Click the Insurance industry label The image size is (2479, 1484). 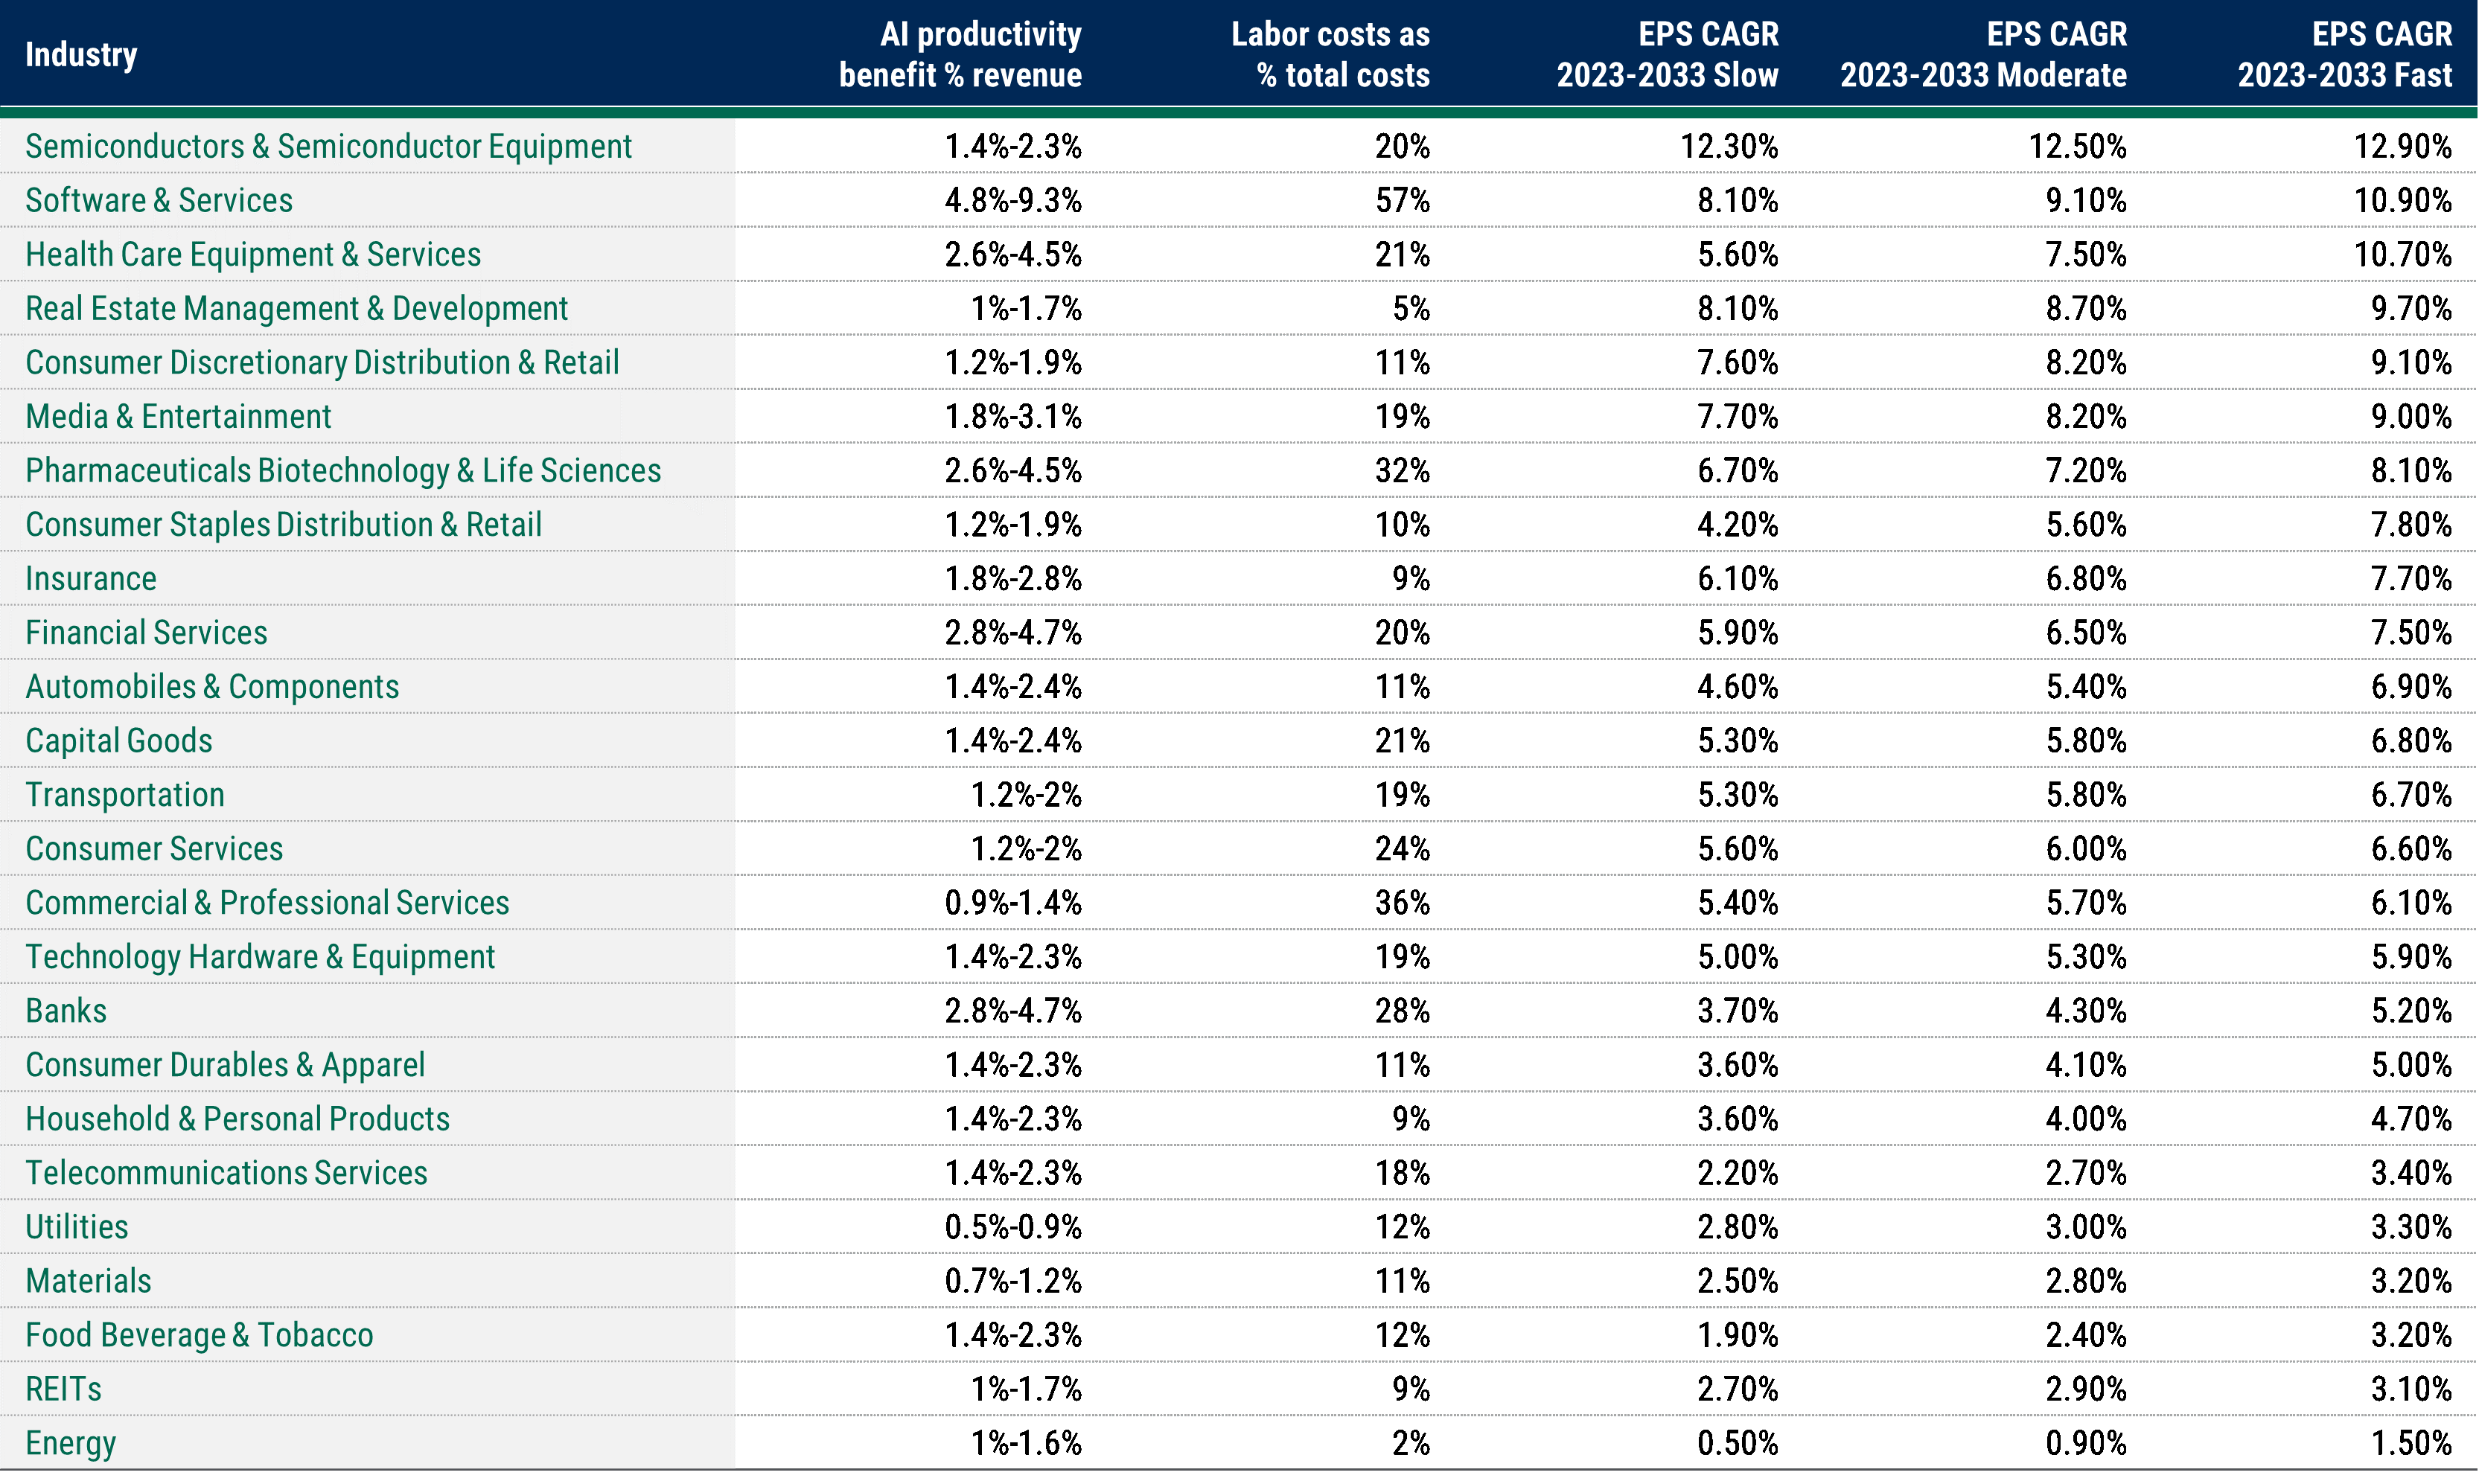91,578
